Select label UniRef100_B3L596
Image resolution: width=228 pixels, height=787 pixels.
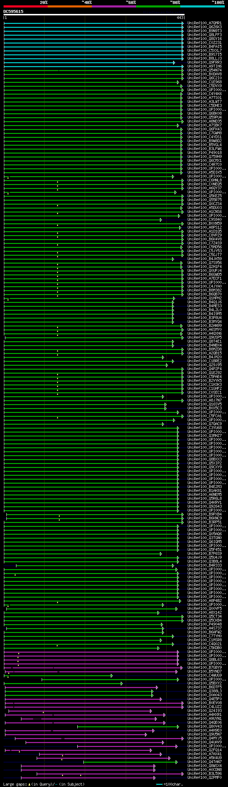click(x=204, y=774)
